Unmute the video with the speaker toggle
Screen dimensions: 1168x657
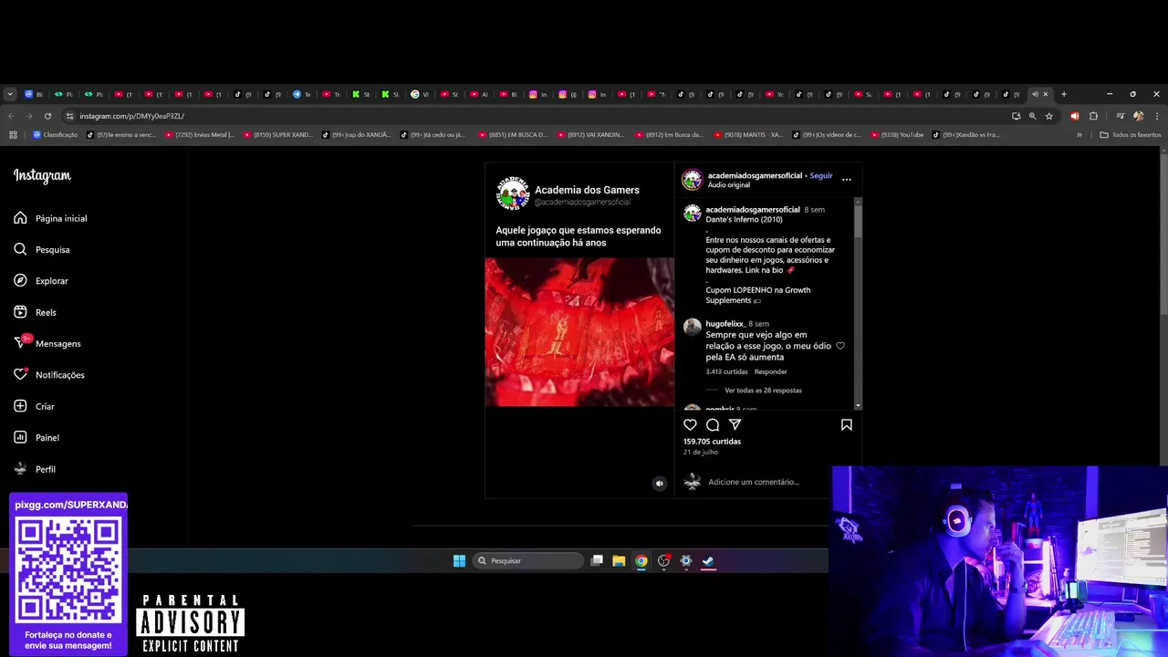pyautogui.click(x=660, y=484)
